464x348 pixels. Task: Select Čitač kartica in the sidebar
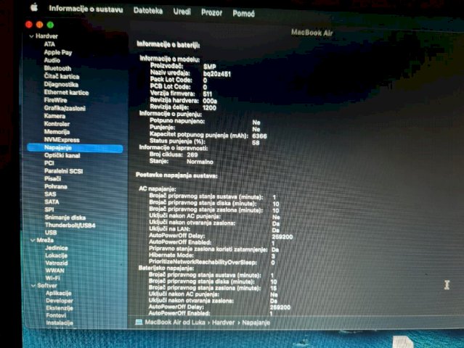(62, 76)
